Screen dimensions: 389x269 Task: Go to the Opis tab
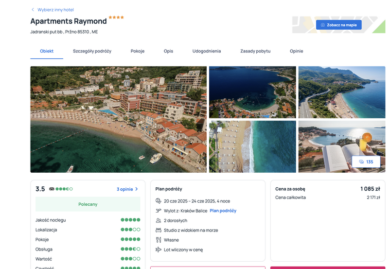pos(168,51)
